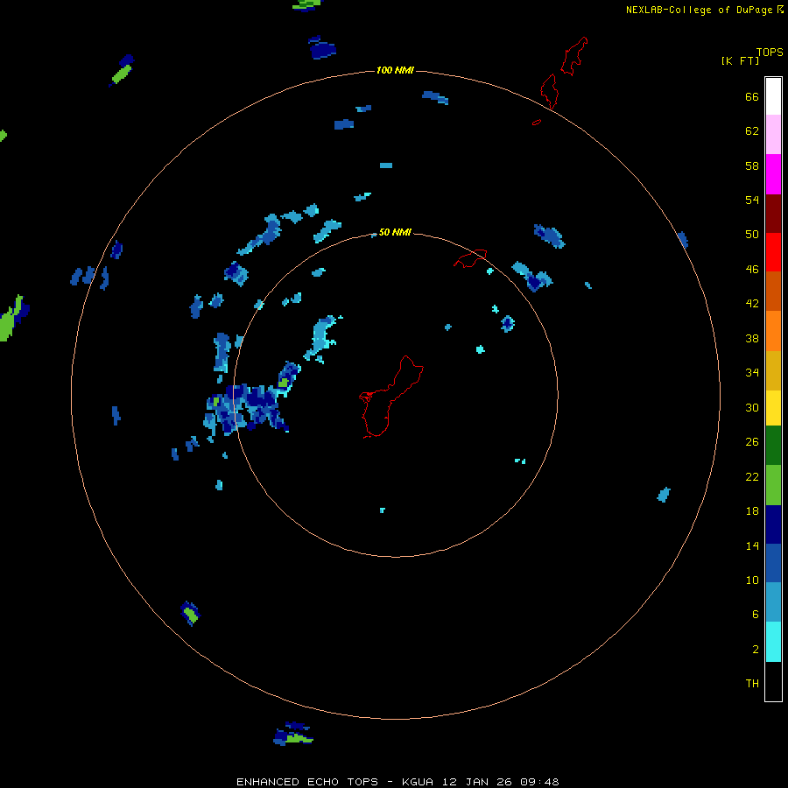788x788 pixels.
Task: Pick the dark red (maroon) legend swatch
Action: 773,215
